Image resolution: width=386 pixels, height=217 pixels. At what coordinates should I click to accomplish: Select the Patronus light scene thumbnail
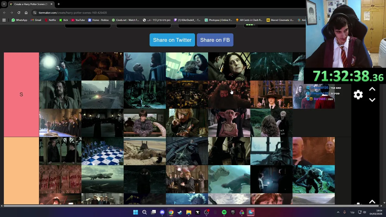60,66
